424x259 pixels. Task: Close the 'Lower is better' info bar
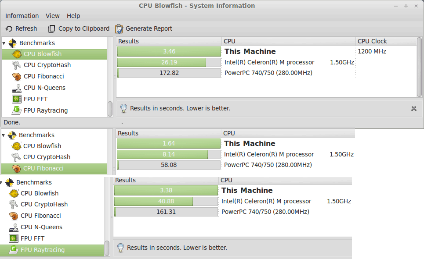click(414, 108)
